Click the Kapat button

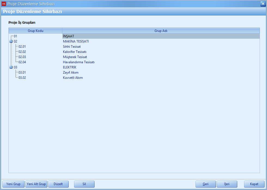pos(254,184)
